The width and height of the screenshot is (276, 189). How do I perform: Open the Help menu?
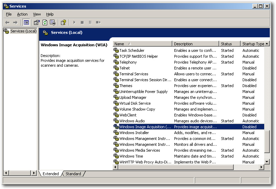click(x=50, y=14)
